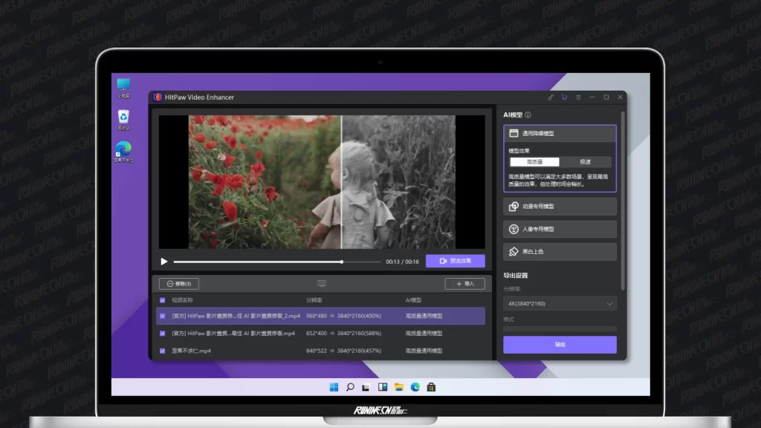This screenshot has height=428, width=761.
Task: Expand the 4K(3840*2160) resolution dropdown
Action: (x=560, y=303)
